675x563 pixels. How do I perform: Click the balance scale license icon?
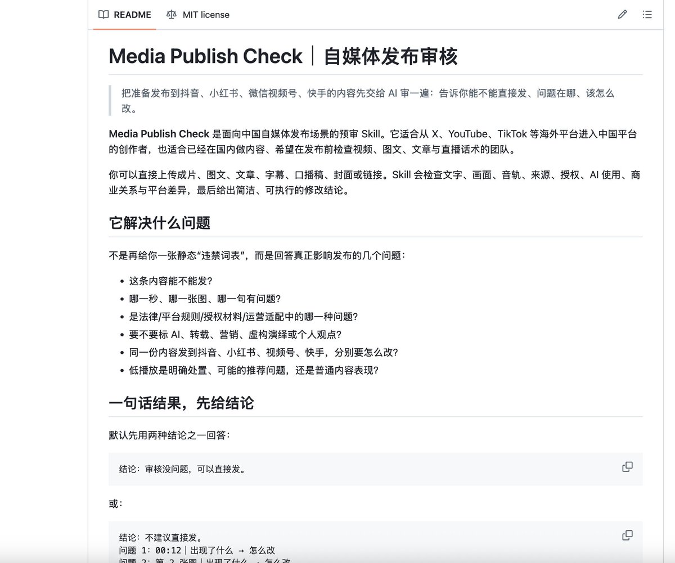click(172, 15)
